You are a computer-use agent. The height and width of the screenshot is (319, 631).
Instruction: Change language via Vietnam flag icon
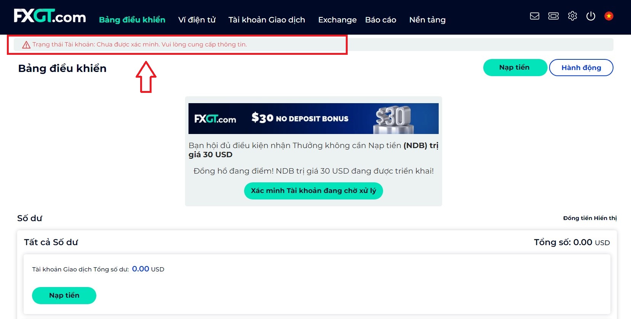(x=609, y=16)
